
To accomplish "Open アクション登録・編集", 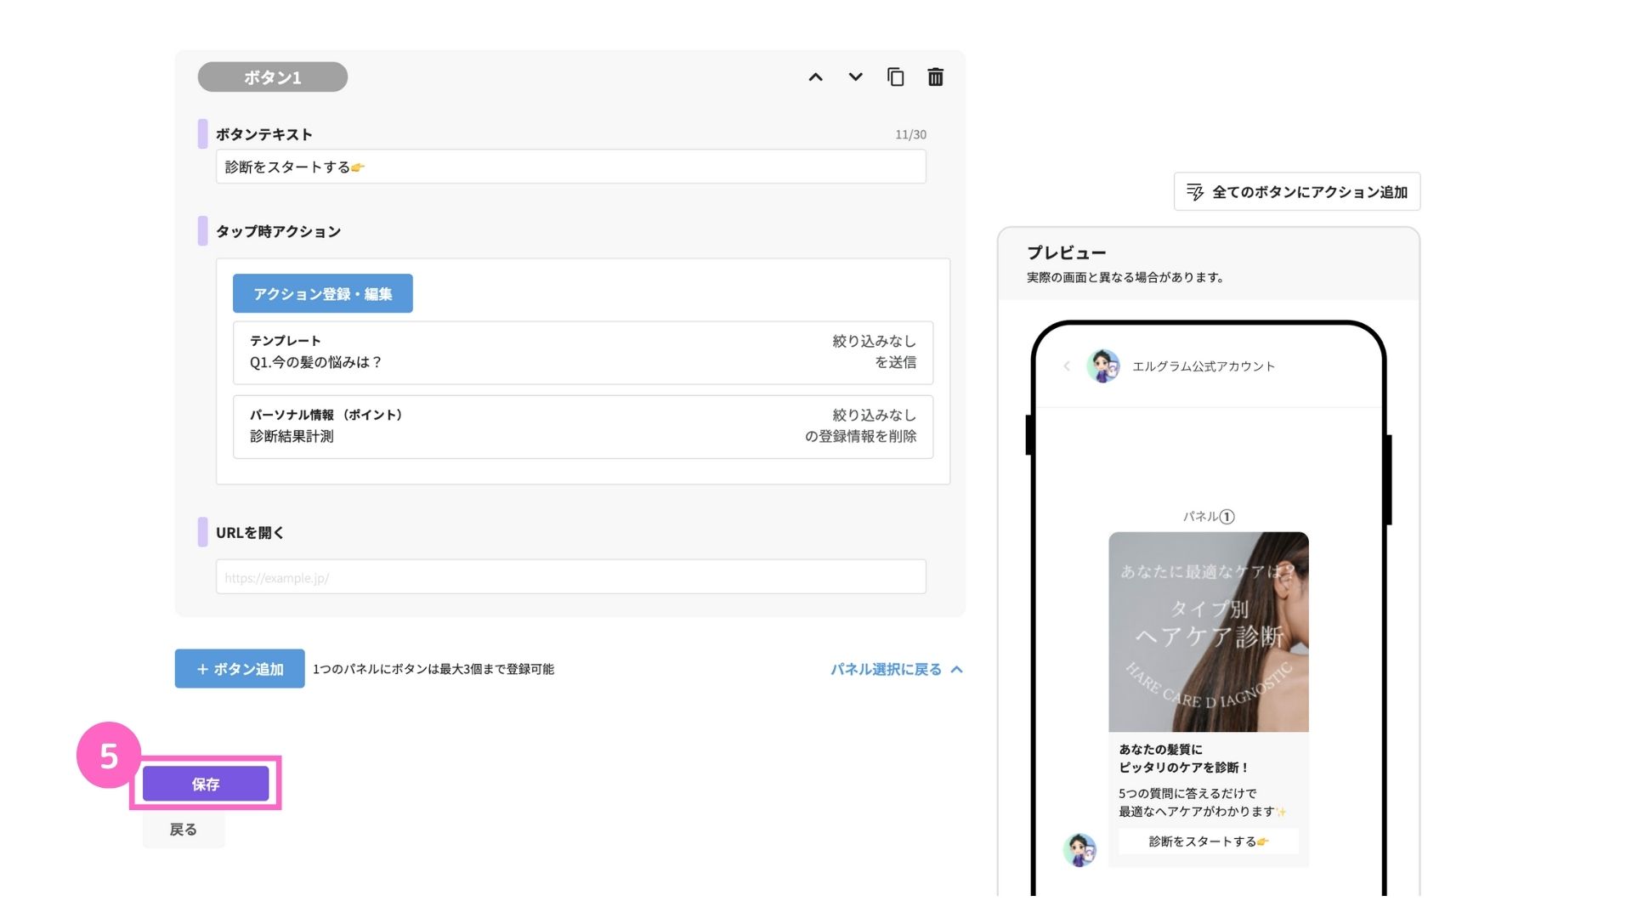I will [x=323, y=293].
